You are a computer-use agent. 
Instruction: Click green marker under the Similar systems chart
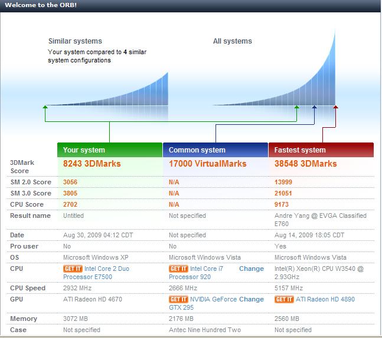[45, 107]
